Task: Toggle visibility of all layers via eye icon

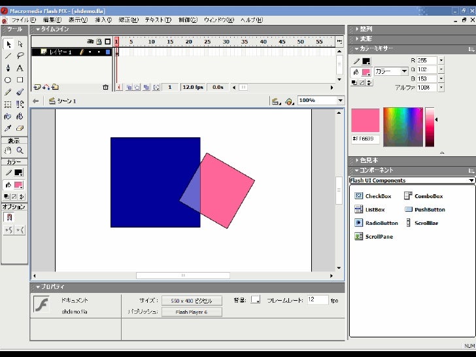Action: tap(91, 41)
